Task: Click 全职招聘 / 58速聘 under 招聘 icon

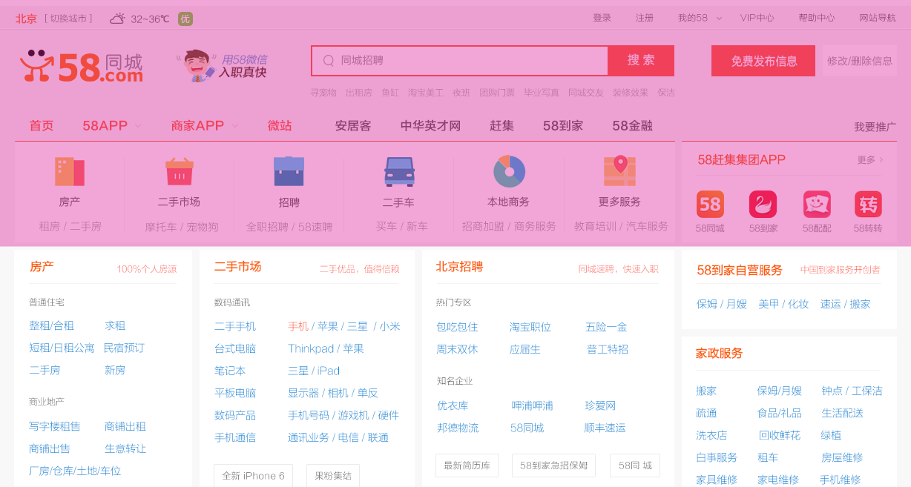Action: (289, 227)
